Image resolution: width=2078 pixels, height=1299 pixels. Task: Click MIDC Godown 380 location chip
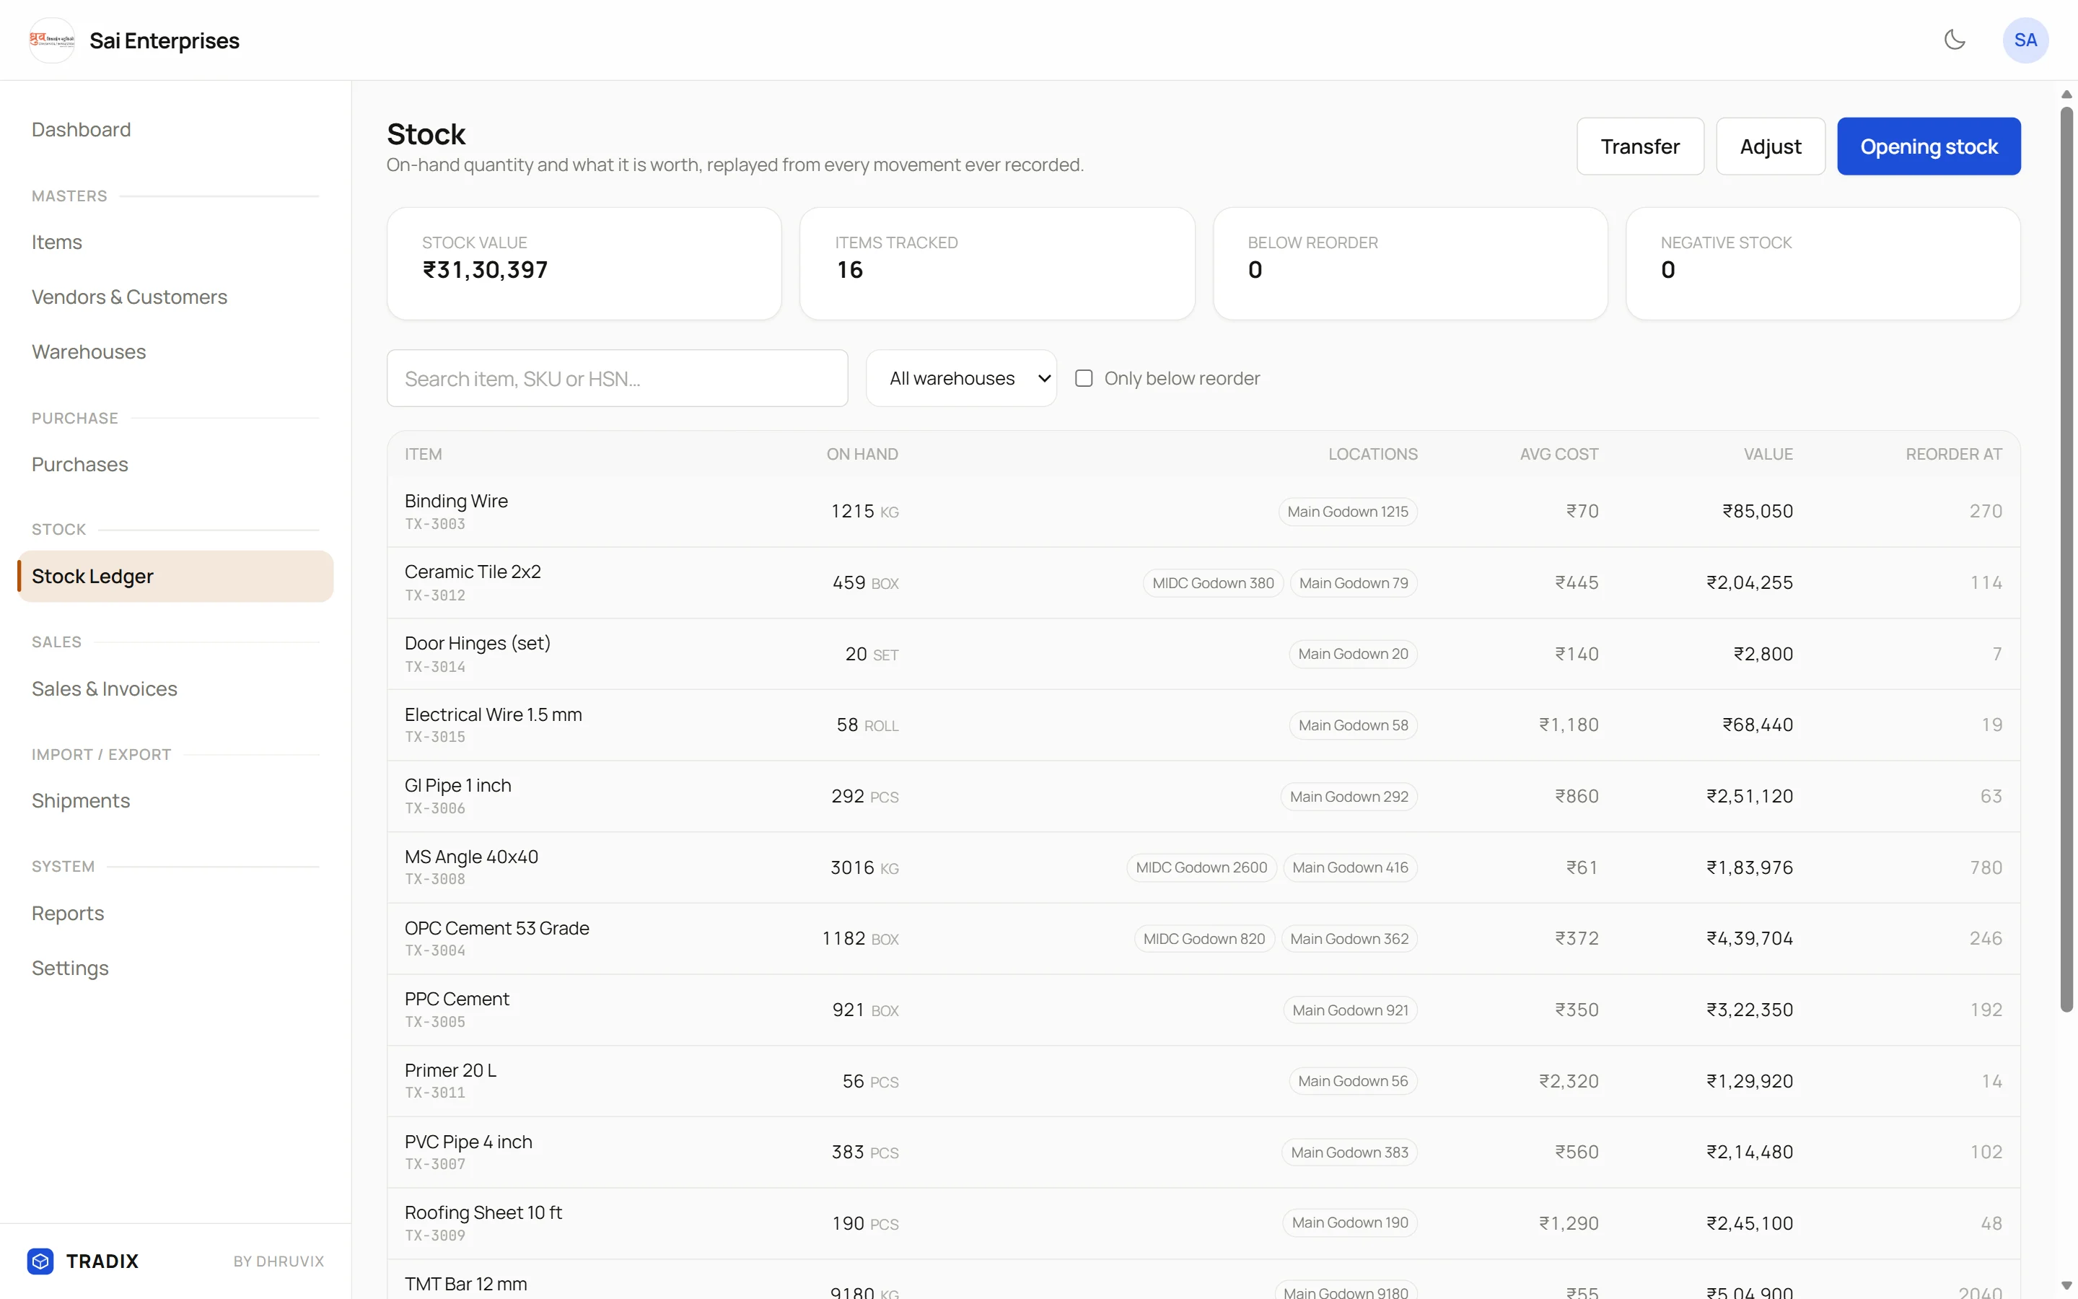(1212, 582)
